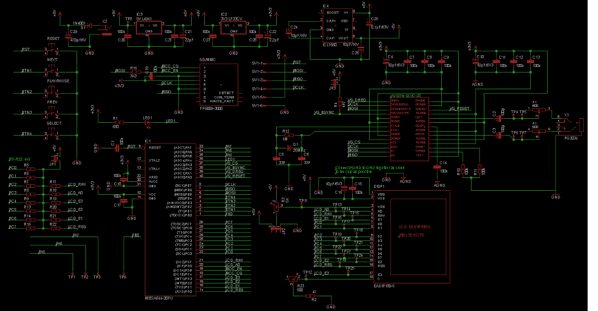Select the RESET pushbutton switch symbol
The height and width of the screenshot is (311, 598).
[52, 49]
